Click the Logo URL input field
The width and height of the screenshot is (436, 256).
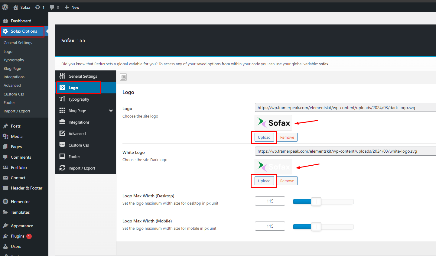click(345, 108)
